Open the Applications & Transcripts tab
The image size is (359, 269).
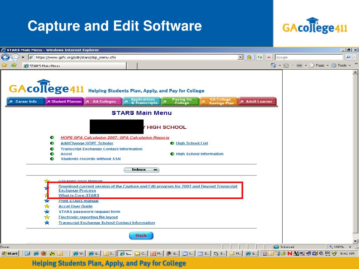[x=142, y=101]
